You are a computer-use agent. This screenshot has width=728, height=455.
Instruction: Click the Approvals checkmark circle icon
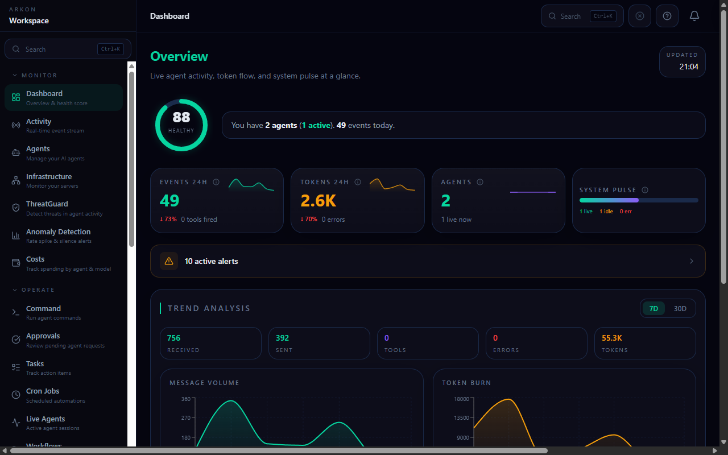pyautogui.click(x=16, y=340)
